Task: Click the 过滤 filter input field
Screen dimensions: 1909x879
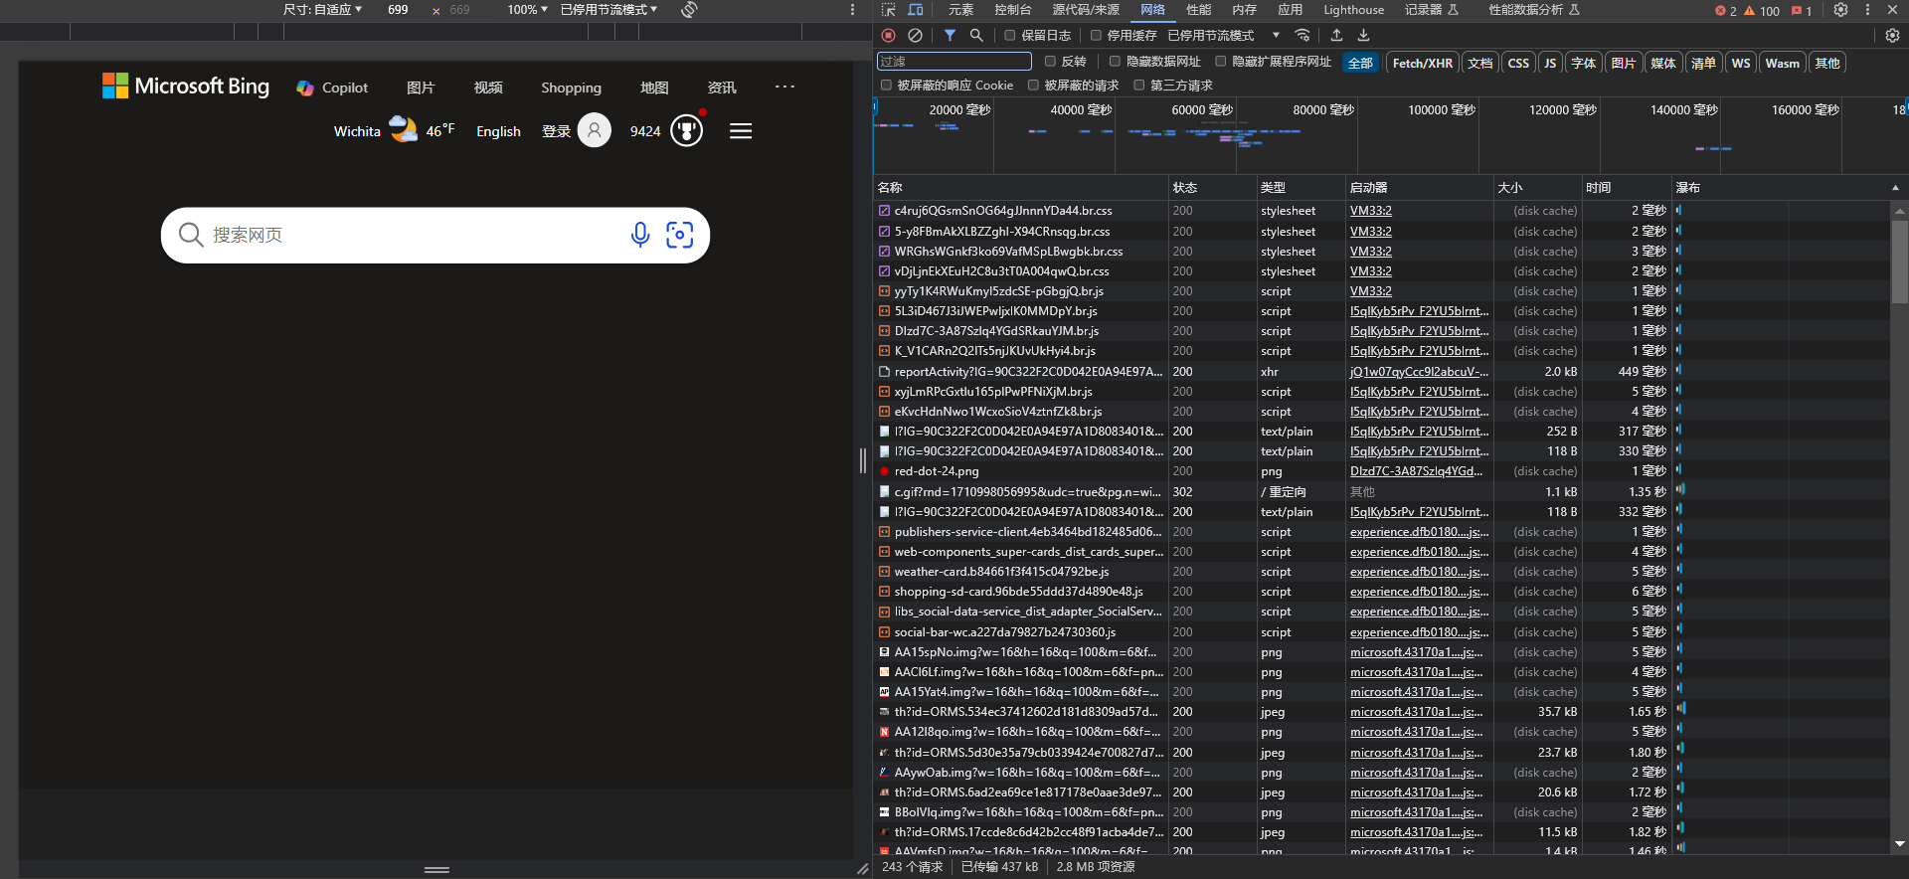Action: (954, 62)
